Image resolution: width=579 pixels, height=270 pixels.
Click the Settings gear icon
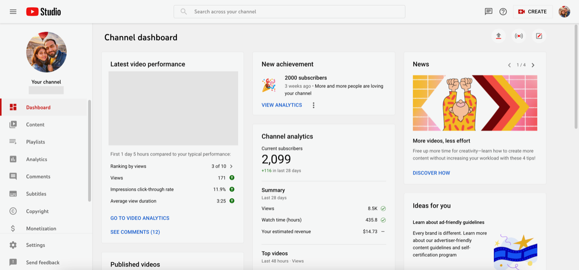pyautogui.click(x=13, y=245)
